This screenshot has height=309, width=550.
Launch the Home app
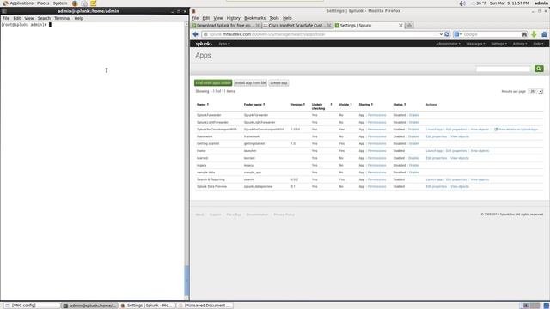click(434, 151)
